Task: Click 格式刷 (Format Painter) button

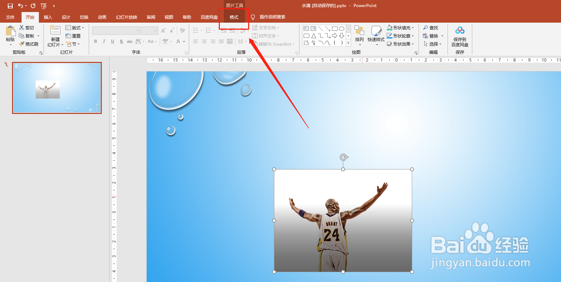Action: tap(29, 44)
